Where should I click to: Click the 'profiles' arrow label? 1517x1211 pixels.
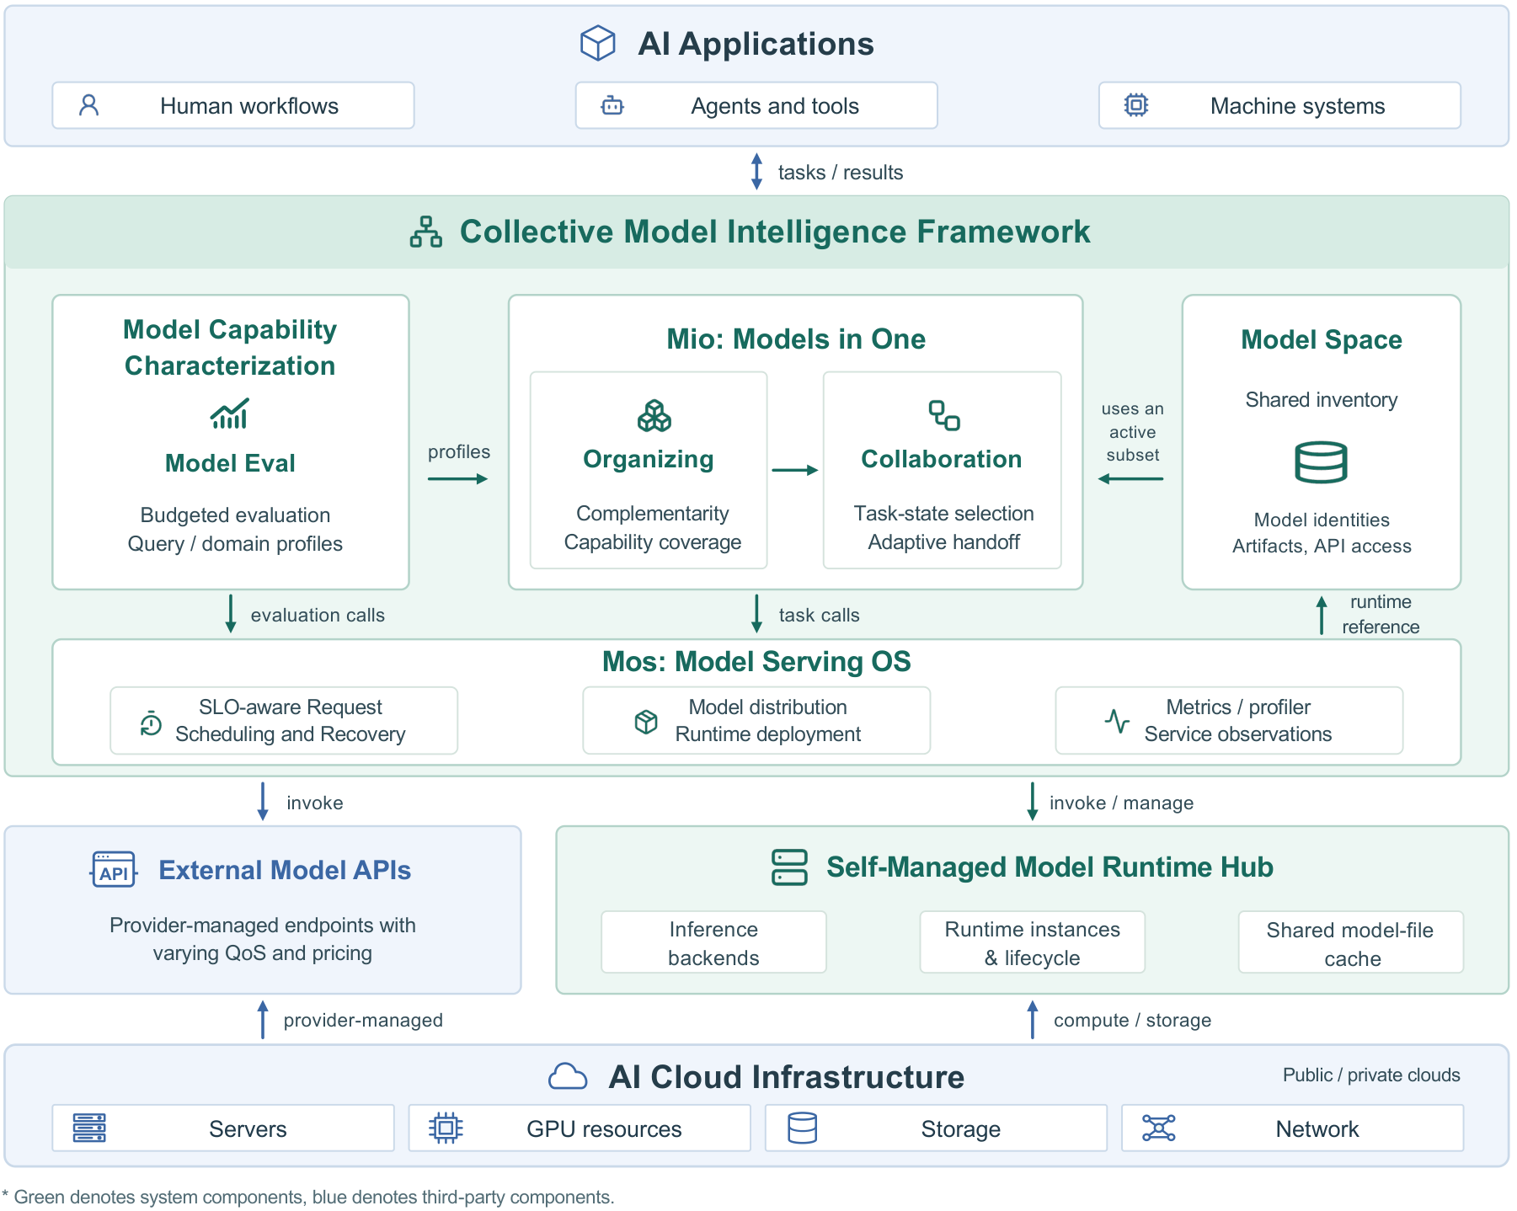click(x=459, y=452)
